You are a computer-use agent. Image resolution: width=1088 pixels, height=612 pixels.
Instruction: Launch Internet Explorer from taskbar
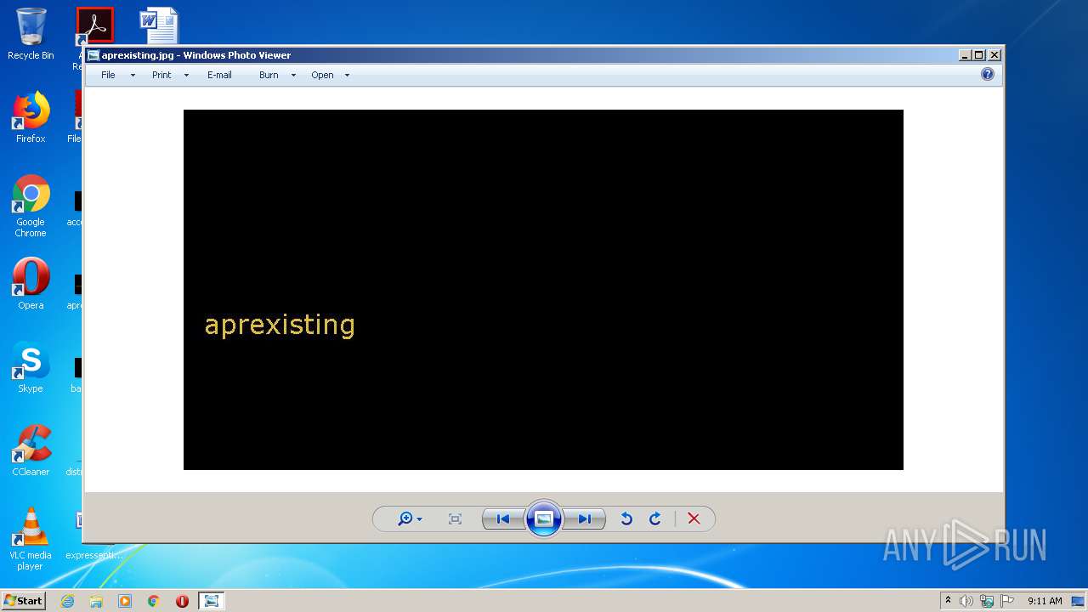click(x=67, y=601)
